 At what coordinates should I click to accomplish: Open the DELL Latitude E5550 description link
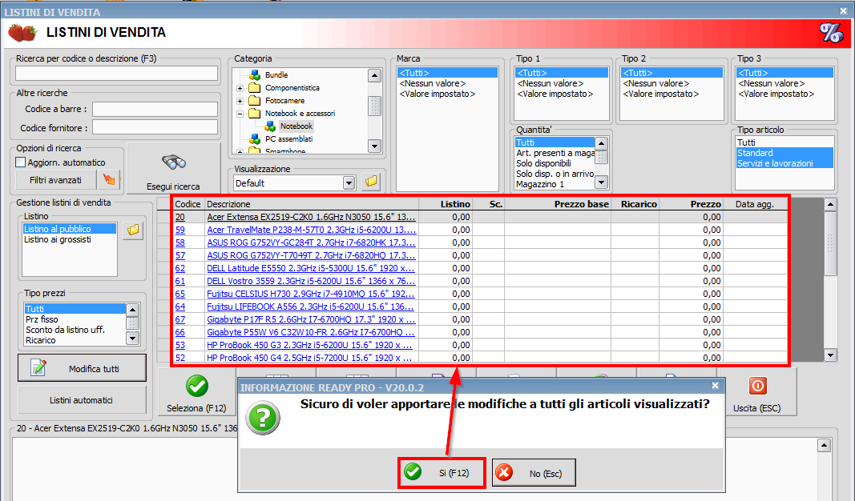[311, 268]
